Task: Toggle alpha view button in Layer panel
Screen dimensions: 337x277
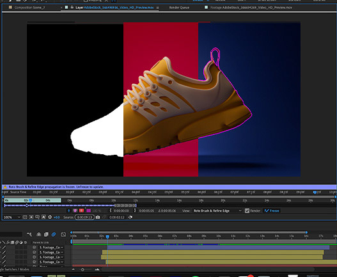Action: pos(69,210)
